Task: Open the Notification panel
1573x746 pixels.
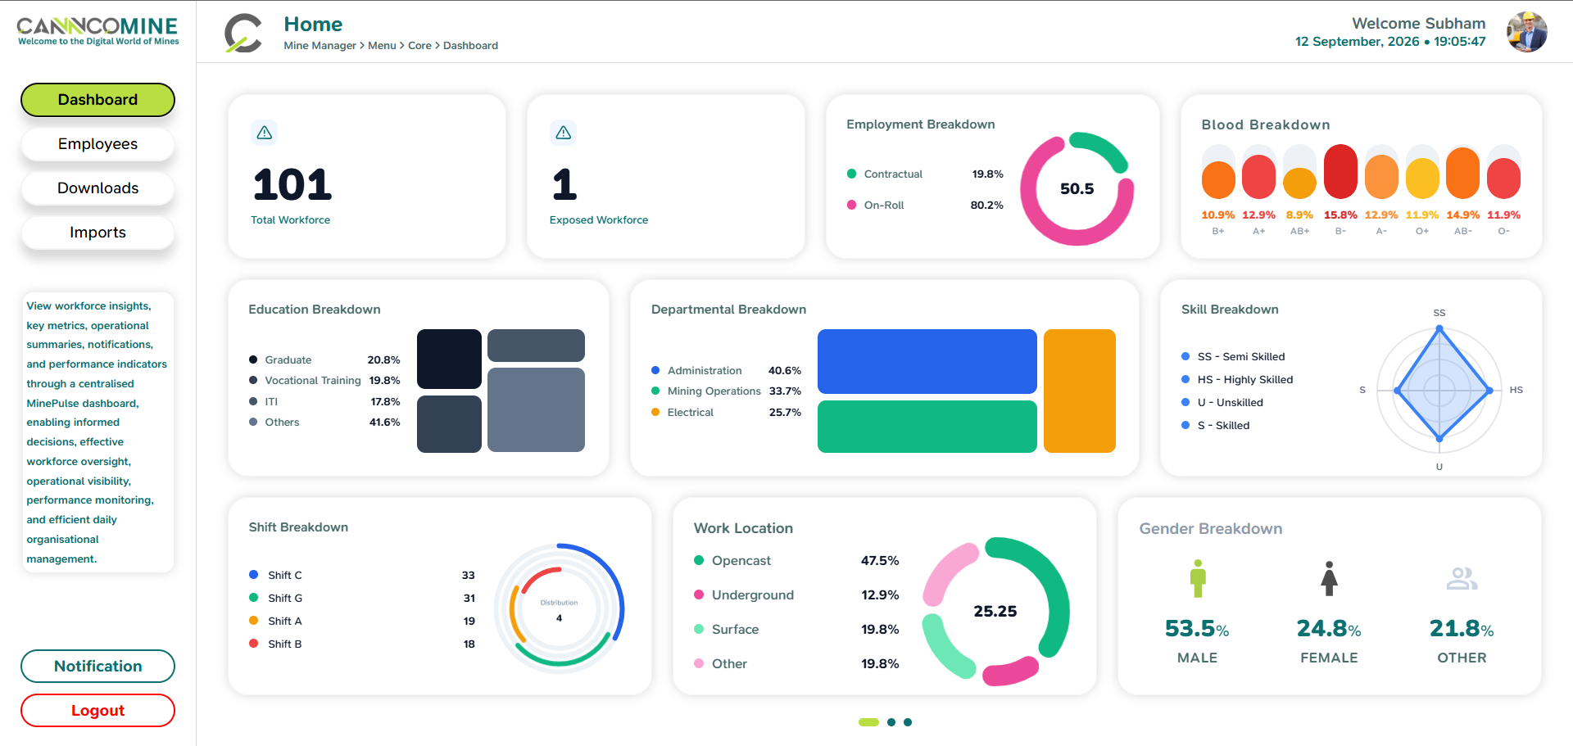Action: coord(97,667)
